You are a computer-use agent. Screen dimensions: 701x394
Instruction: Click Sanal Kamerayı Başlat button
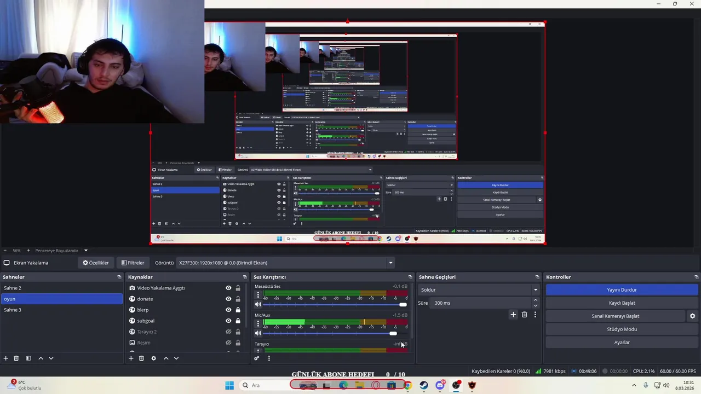pyautogui.click(x=615, y=316)
